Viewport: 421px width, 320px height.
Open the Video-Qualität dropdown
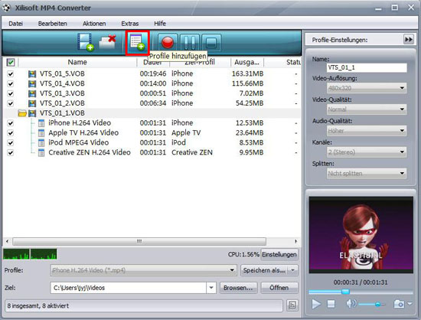pyautogui.click(x=367, y=109)
